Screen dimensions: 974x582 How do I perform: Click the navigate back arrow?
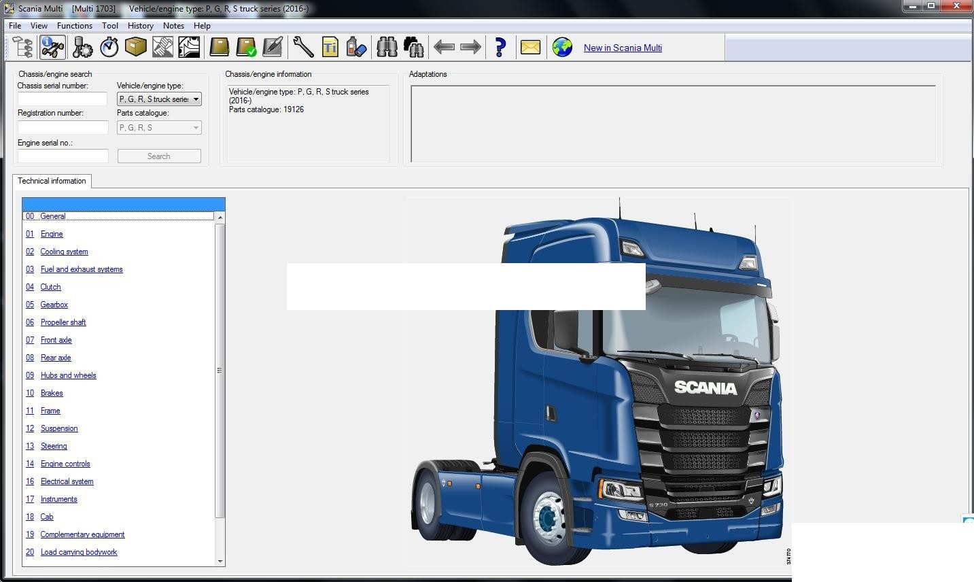445,47
